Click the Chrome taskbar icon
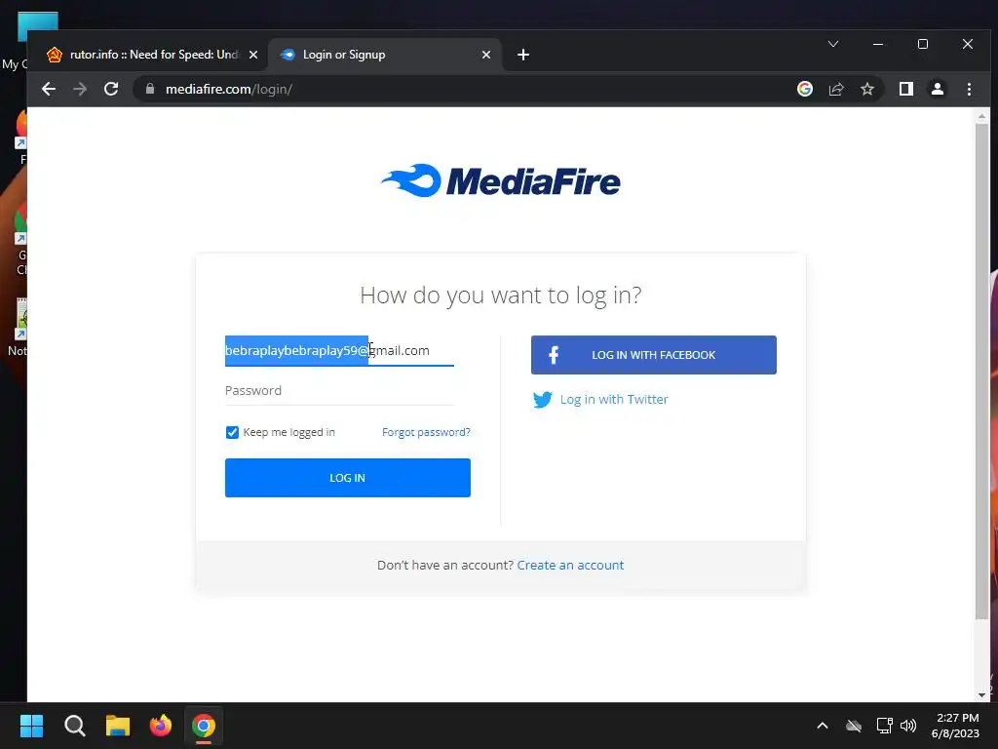This screenshot has height=749, width=998. pyautogui.click(x=204, y=726)
